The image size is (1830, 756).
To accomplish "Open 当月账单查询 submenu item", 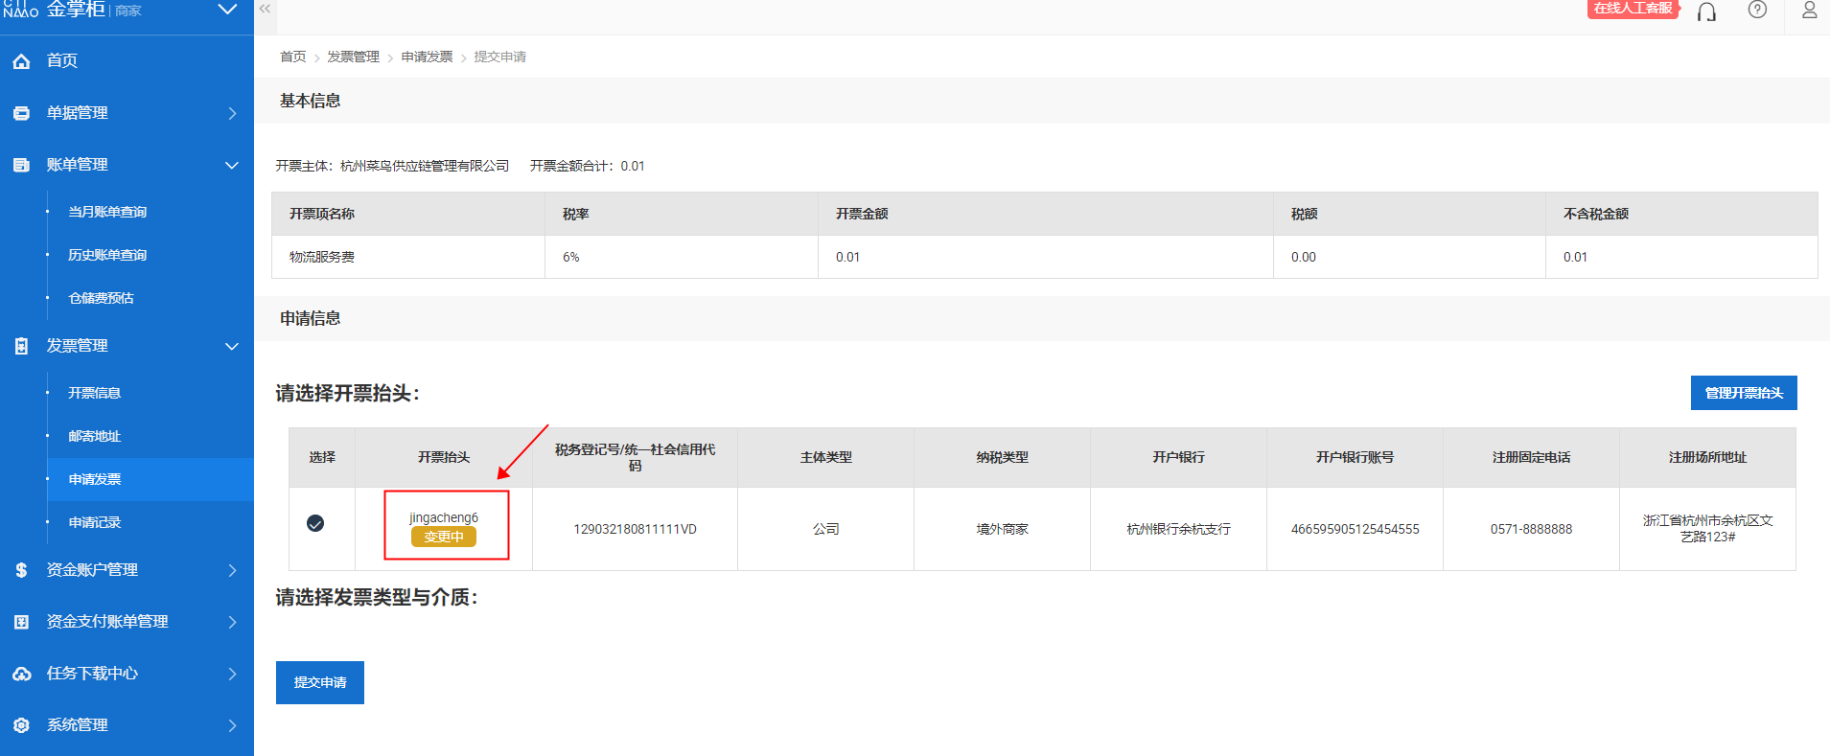I will pos(107,212).
